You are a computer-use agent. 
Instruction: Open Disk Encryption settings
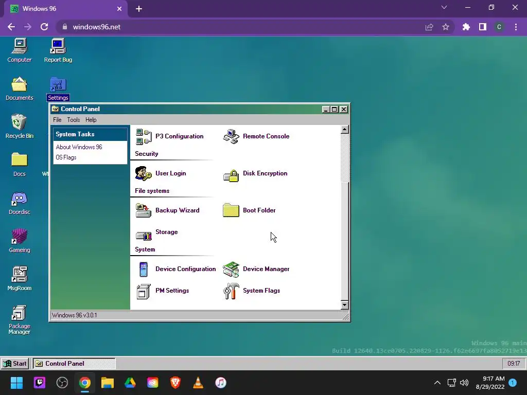click(255, 174)
